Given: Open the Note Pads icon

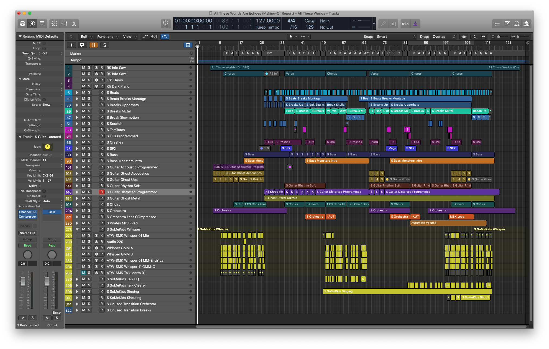Looking at the screenshot, I should coord(507,24).
